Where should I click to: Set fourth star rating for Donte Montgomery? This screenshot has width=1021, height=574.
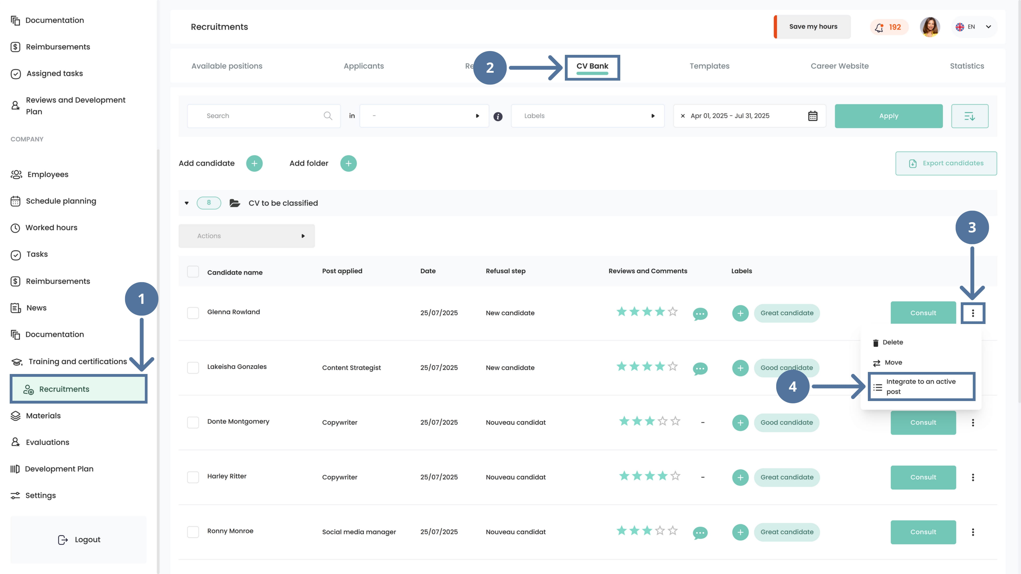(x=662, y=421)
